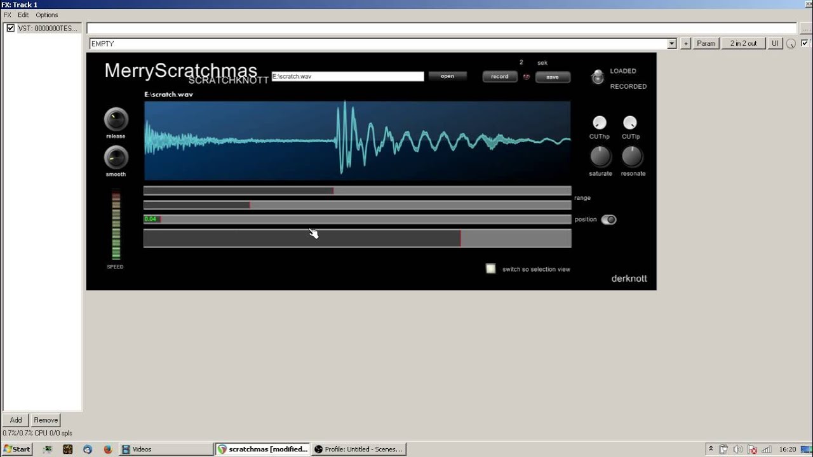Screen dimensions: 813x457
Task: Click the top range slider bar
Action: click(x=358, y=190)
